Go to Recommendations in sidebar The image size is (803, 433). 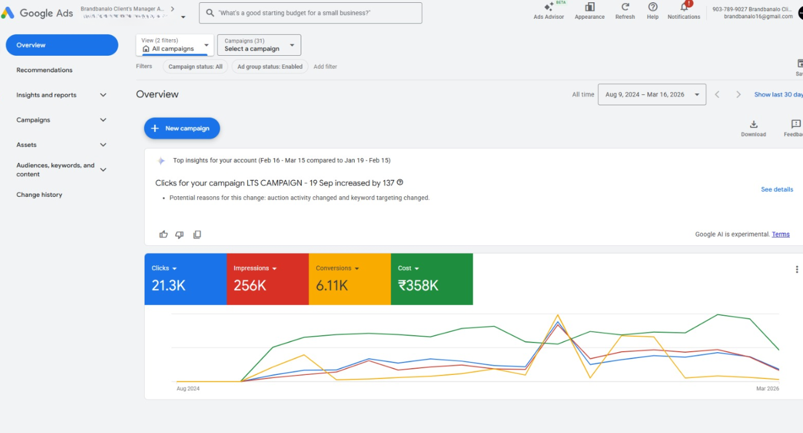tap(44, 70)
